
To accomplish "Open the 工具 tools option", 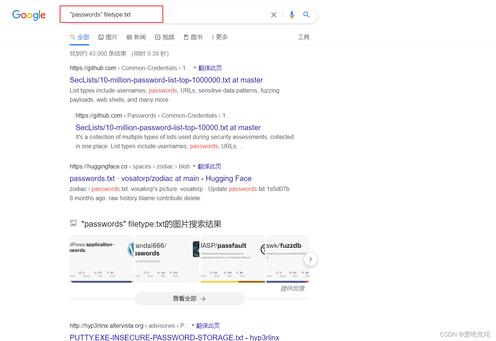I will click(304, 37).
